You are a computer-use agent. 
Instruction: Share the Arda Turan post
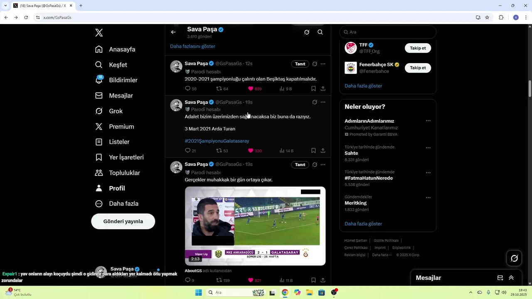pos(323,151)
